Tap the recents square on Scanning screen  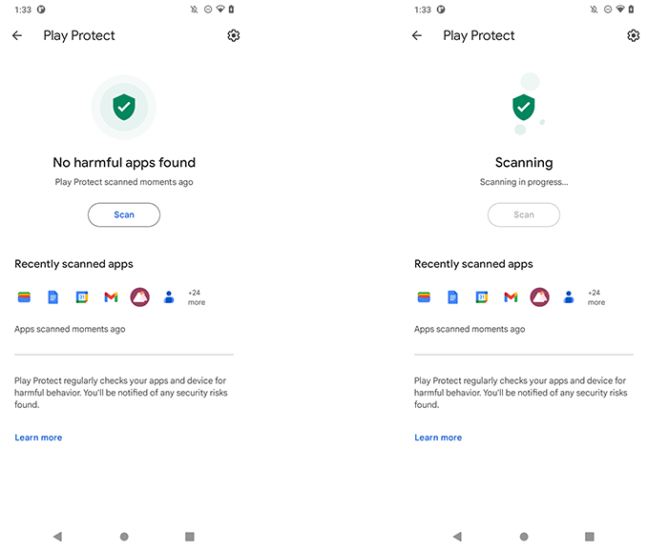click(x=590, y=537)
